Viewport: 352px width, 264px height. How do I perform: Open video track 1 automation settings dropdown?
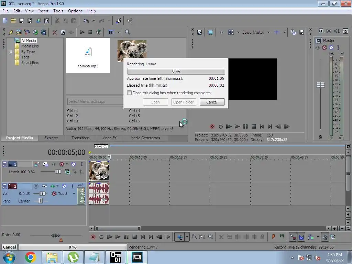(x=67, y=164)
